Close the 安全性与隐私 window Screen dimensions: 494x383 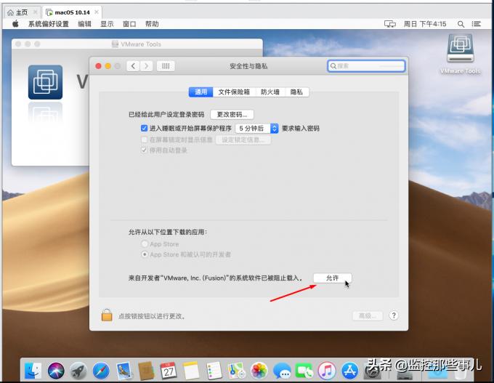(98, 66)
